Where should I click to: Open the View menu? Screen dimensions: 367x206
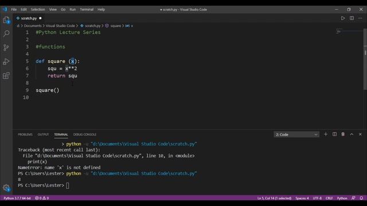53,10
